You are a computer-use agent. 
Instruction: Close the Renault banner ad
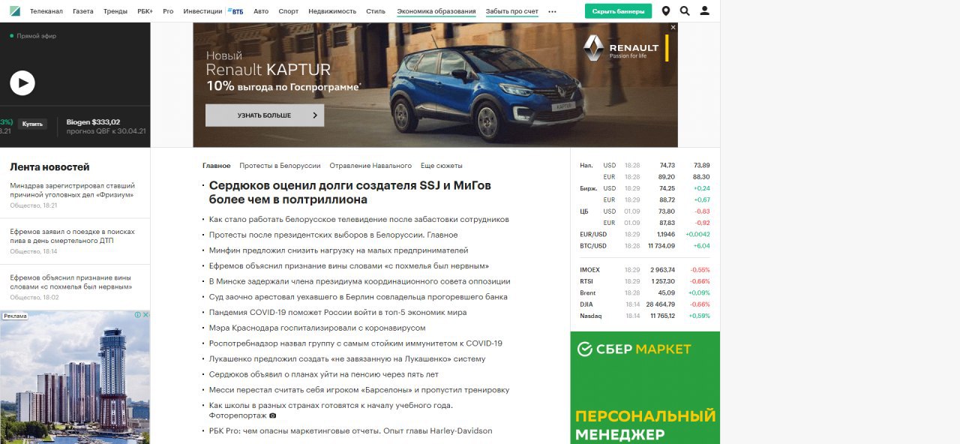pos(673,27)
